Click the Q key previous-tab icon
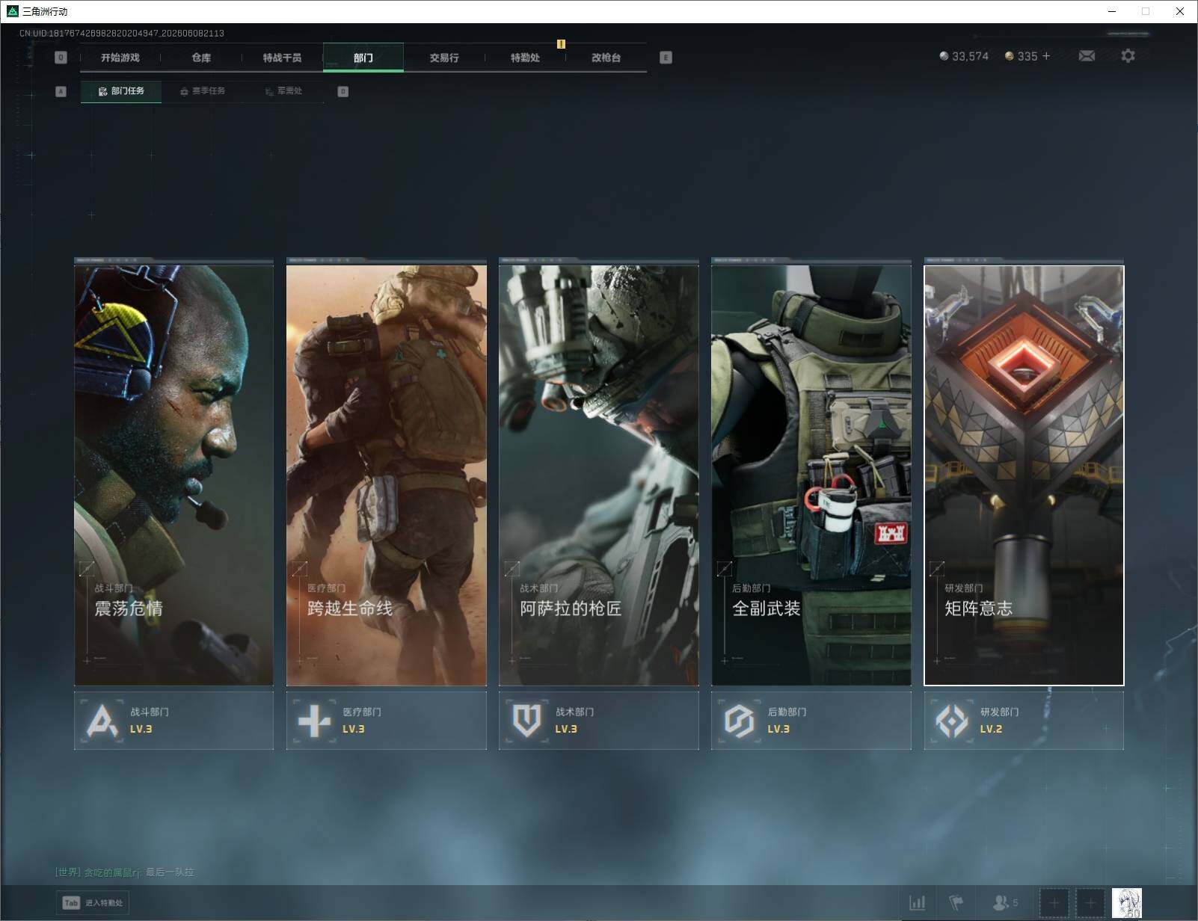Image resolution: width=1198 pixels, height=921 pixels. click(61, 58)
